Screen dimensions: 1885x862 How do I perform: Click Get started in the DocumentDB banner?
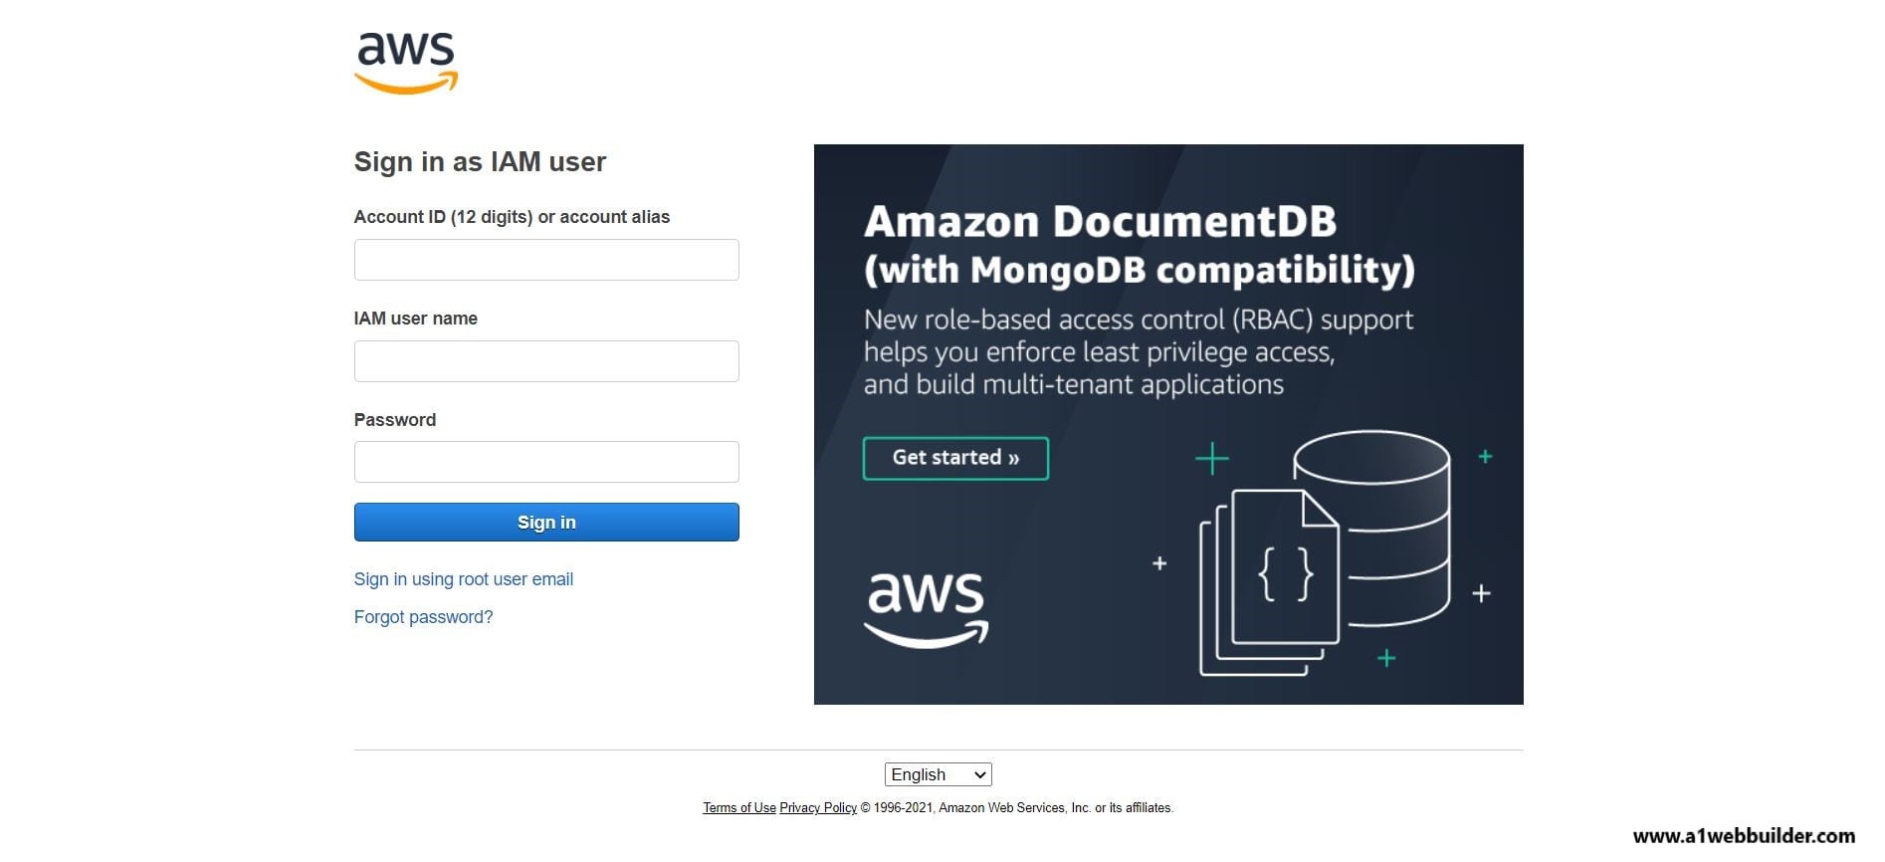(x=955, y=458)
